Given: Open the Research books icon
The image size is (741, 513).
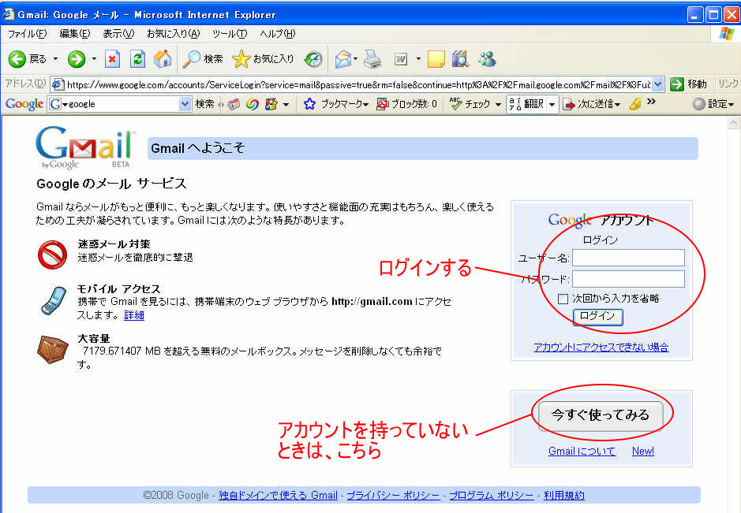Looking at the screenshot, I should (460, 59).
